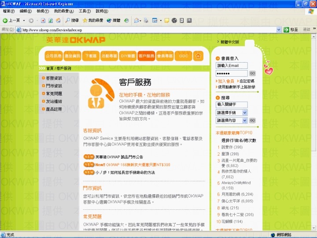Open 常見問題 in left sidebar
The height and width of the screenshot is (238, 317).
[54, 93]
